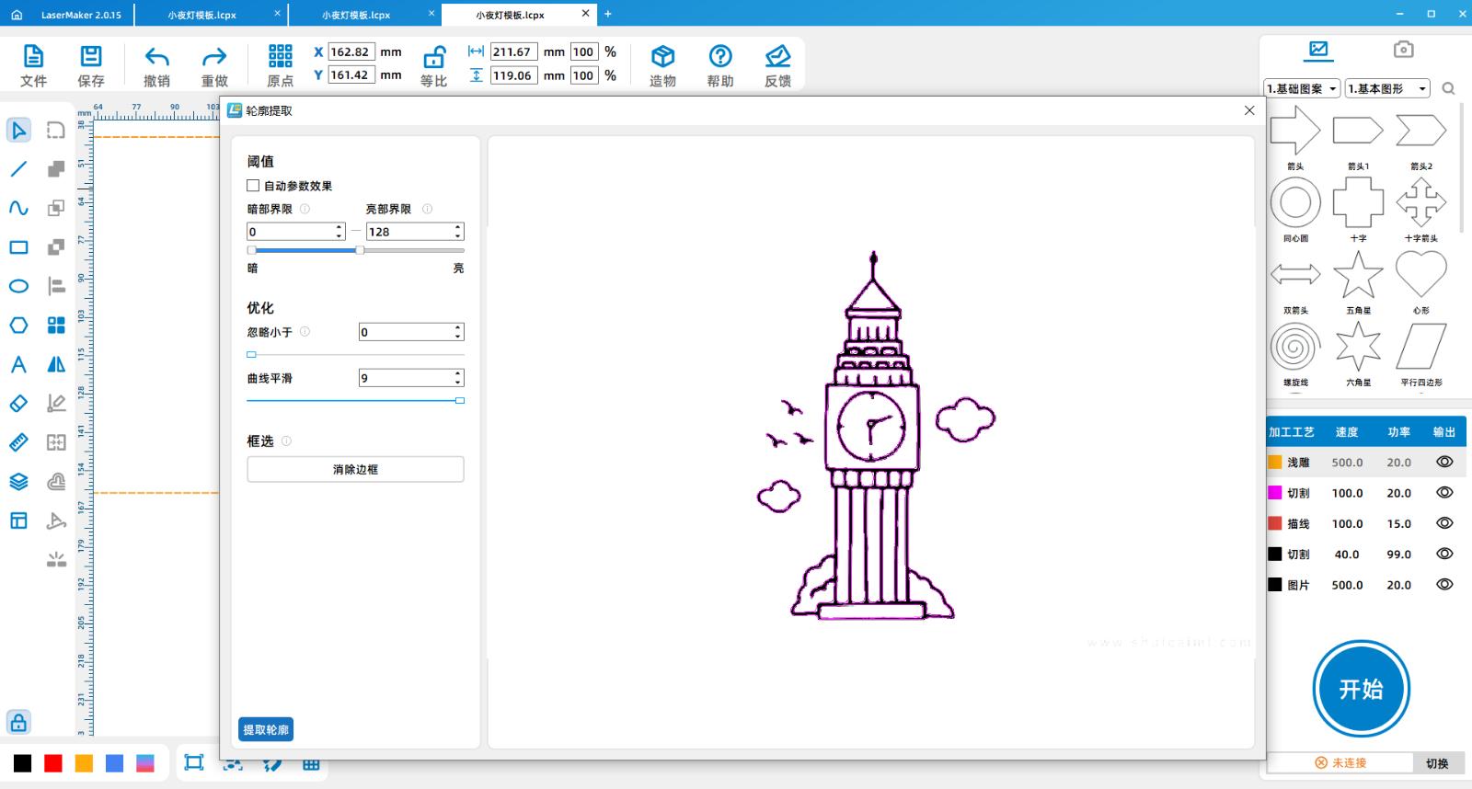This screenshot has height=789, width=1472.
Task: Click the 保存 save icon
Action: click(x=91, y=57)
